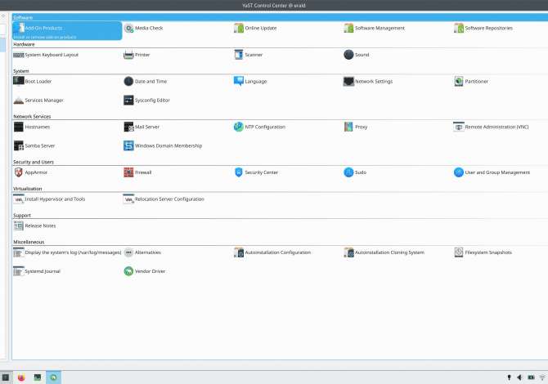Open the Filesystem Snapshots module
This screenshot has width=548, height=384.
click(x=483, y=252)
